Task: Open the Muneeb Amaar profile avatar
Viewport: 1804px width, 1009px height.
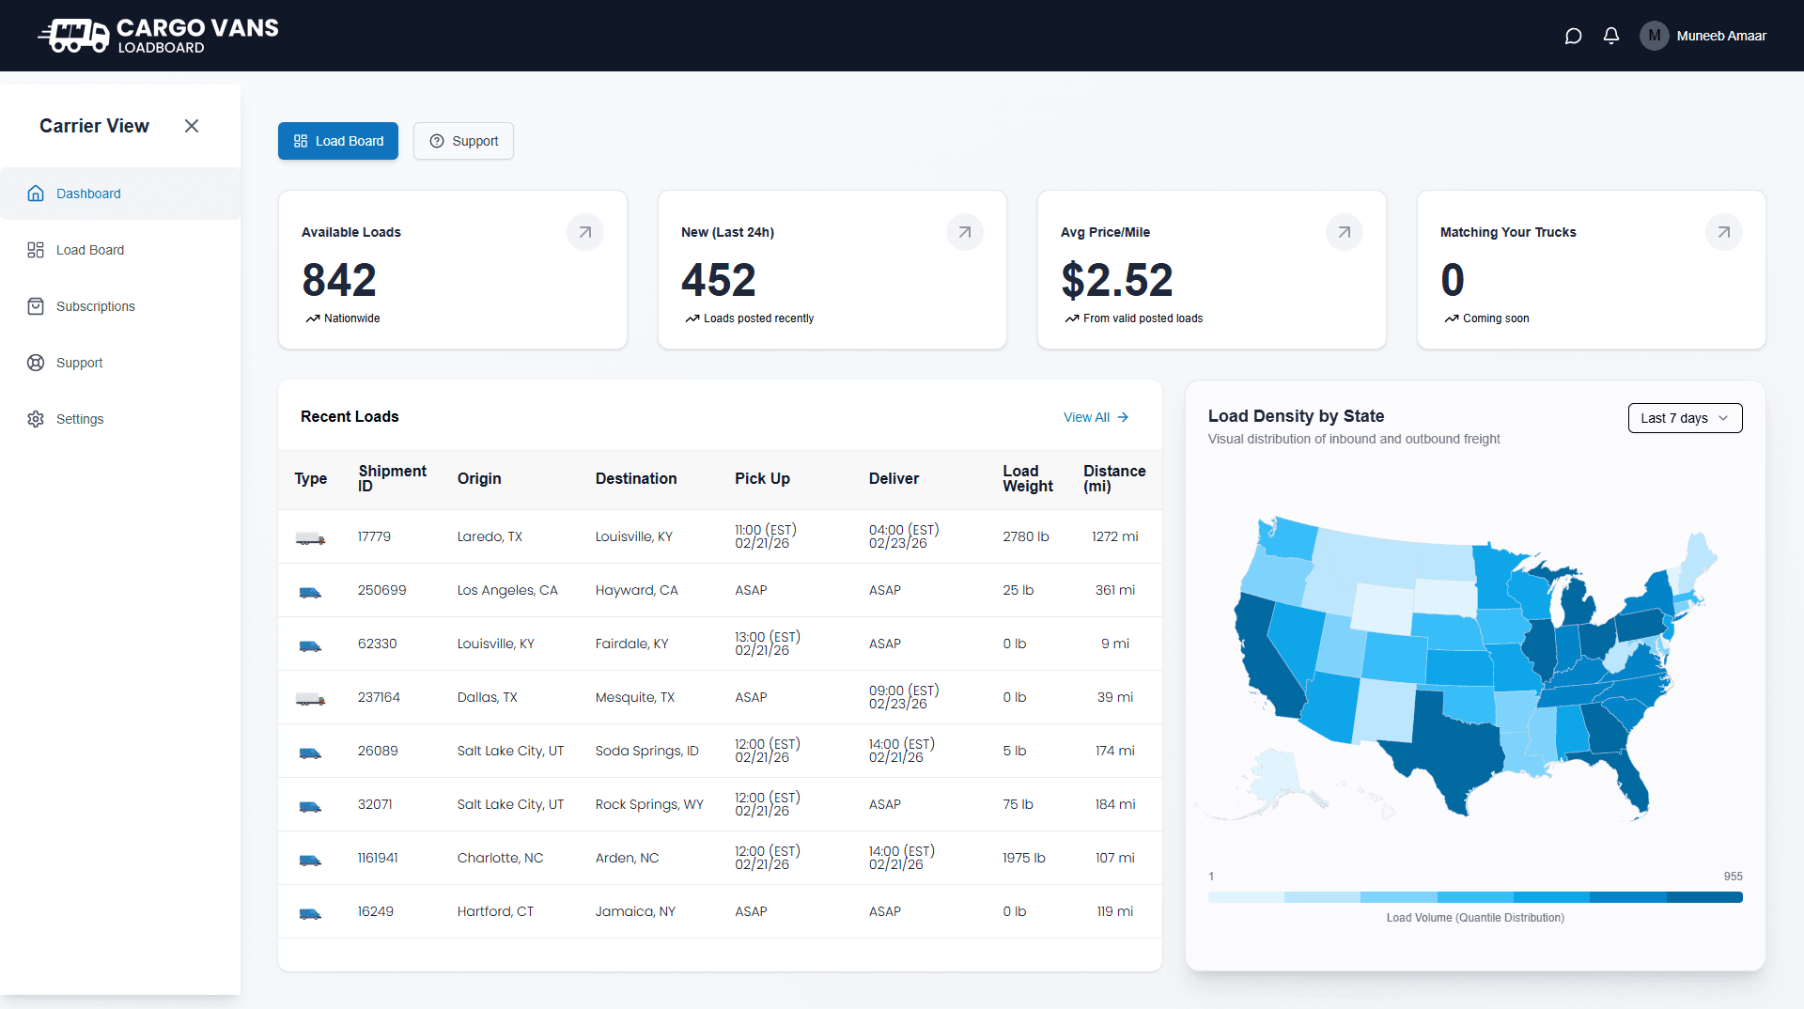Action: tap(1655, 36)
